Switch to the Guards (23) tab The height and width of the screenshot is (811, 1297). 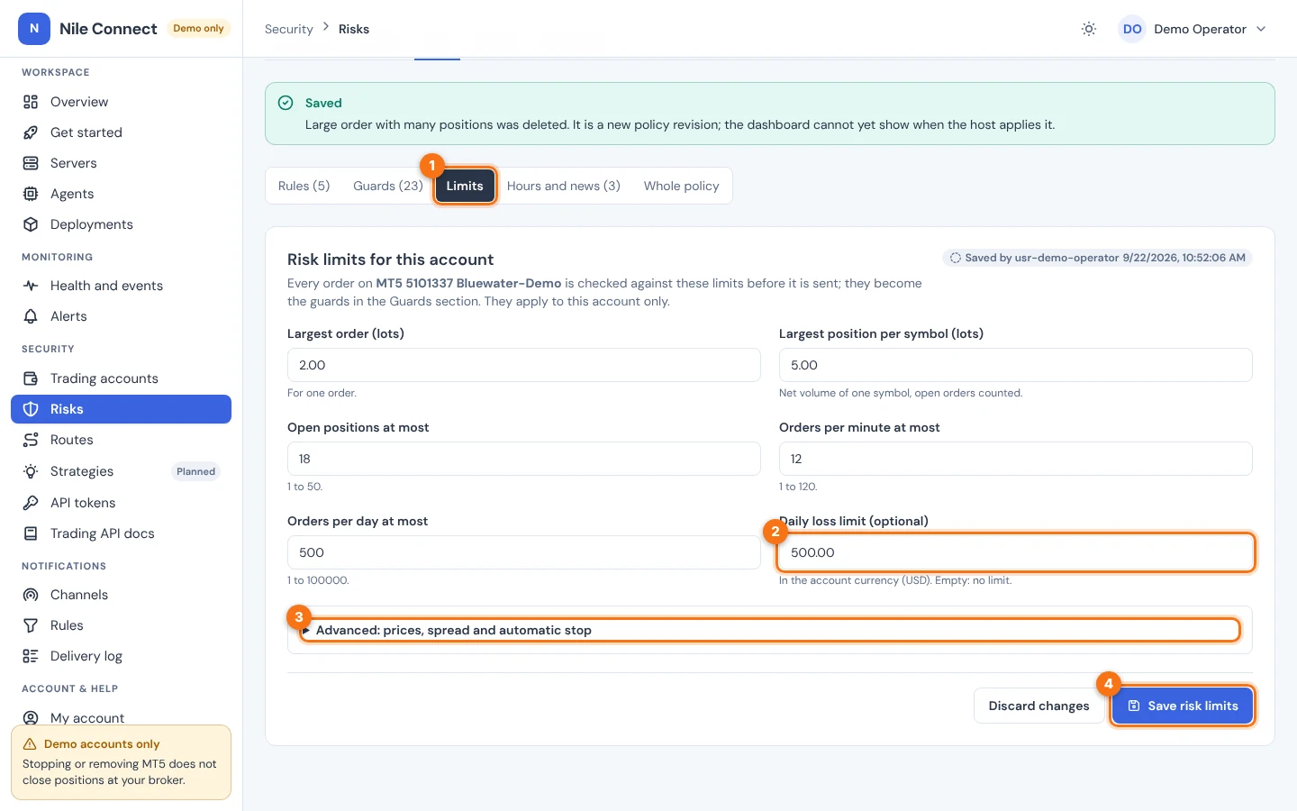[388, 186]
